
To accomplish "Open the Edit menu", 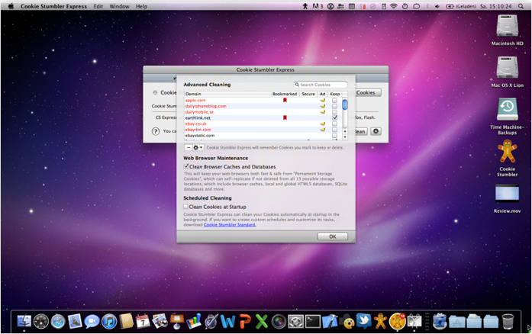I will (98, 6).
